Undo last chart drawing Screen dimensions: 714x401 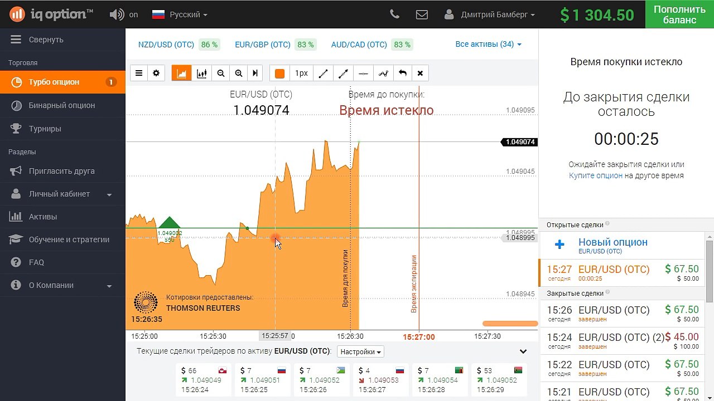pos(403,74)
